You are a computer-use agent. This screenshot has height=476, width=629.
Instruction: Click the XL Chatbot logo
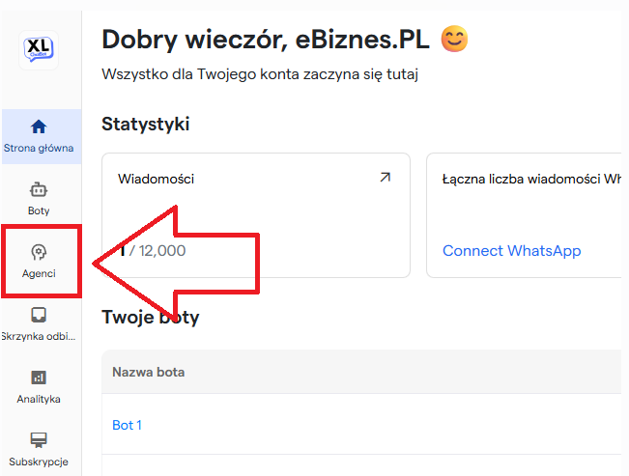pos(40,50)
